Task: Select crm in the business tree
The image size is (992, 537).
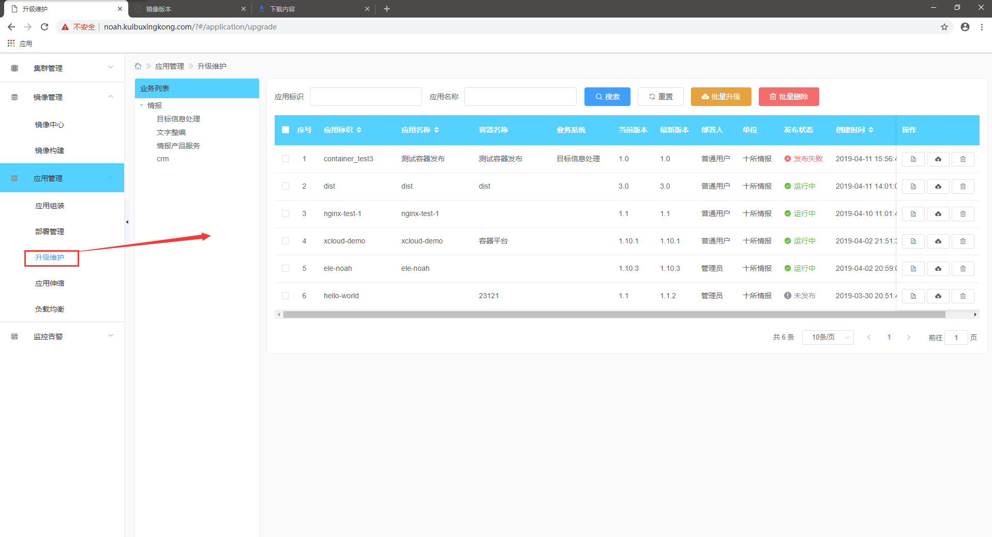Action: (163, 159)
